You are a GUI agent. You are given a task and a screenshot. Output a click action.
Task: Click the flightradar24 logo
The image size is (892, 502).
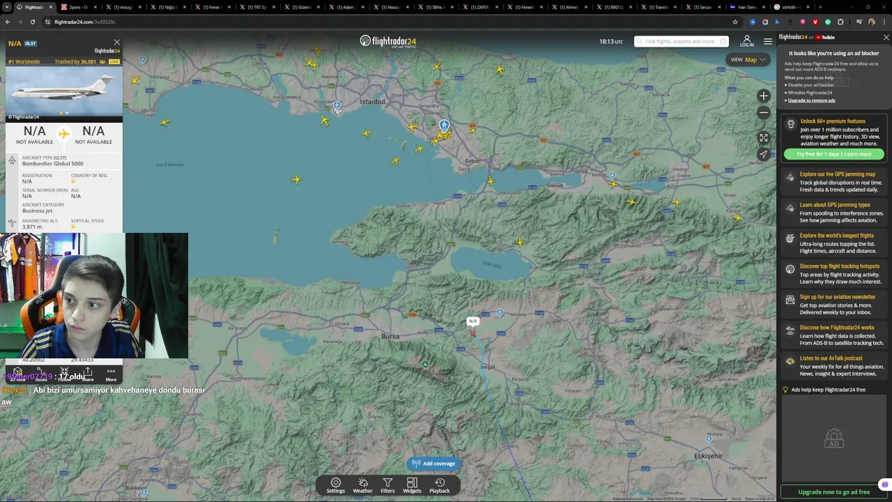tap(388, 42)
